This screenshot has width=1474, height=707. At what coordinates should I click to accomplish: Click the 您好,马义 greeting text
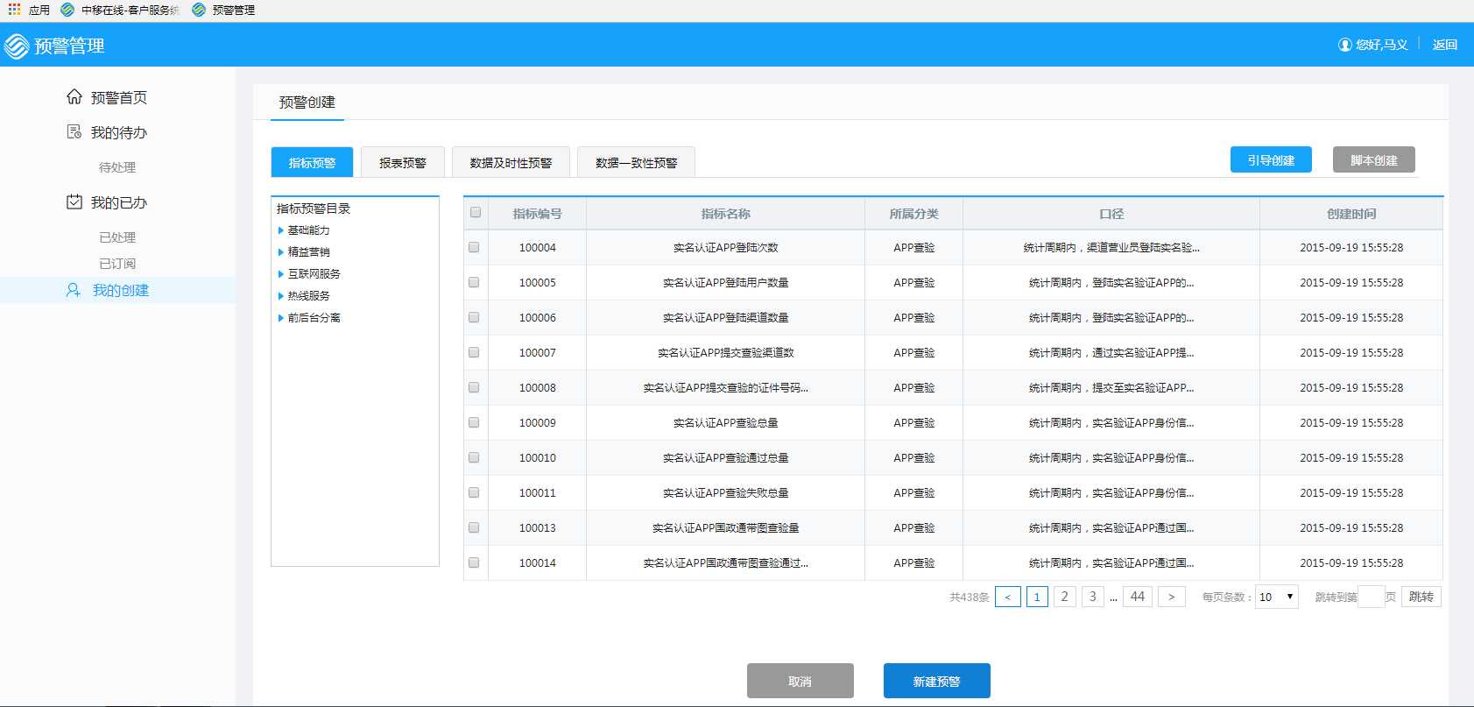(x=1381, y=45)
